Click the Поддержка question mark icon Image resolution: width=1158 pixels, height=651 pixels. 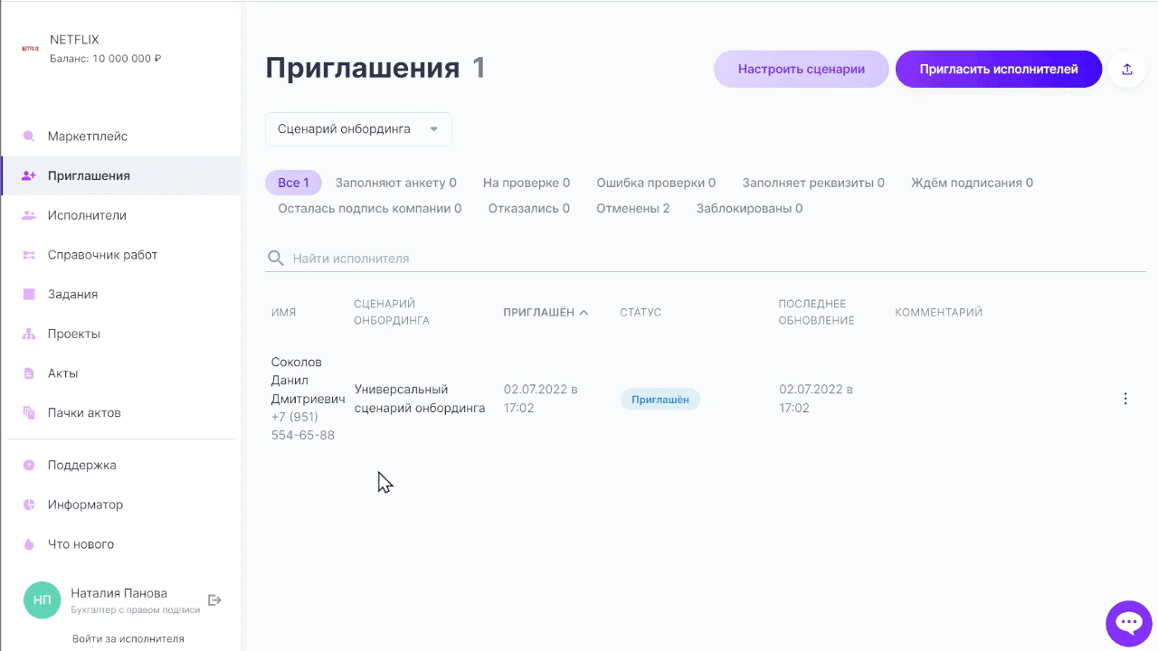(29, 465)
